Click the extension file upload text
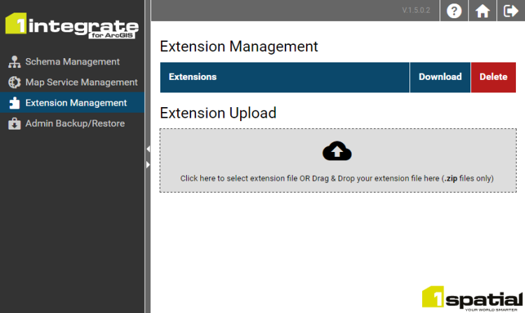This screenshot has width=525, height=313. pos(337,179)
